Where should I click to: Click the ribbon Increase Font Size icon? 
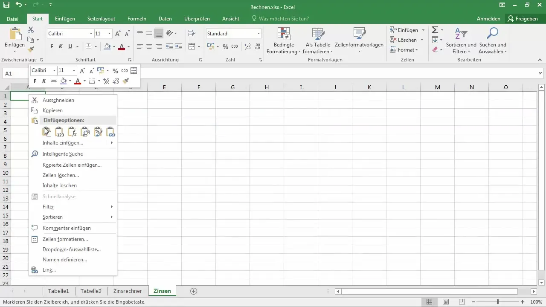(118, 34)
